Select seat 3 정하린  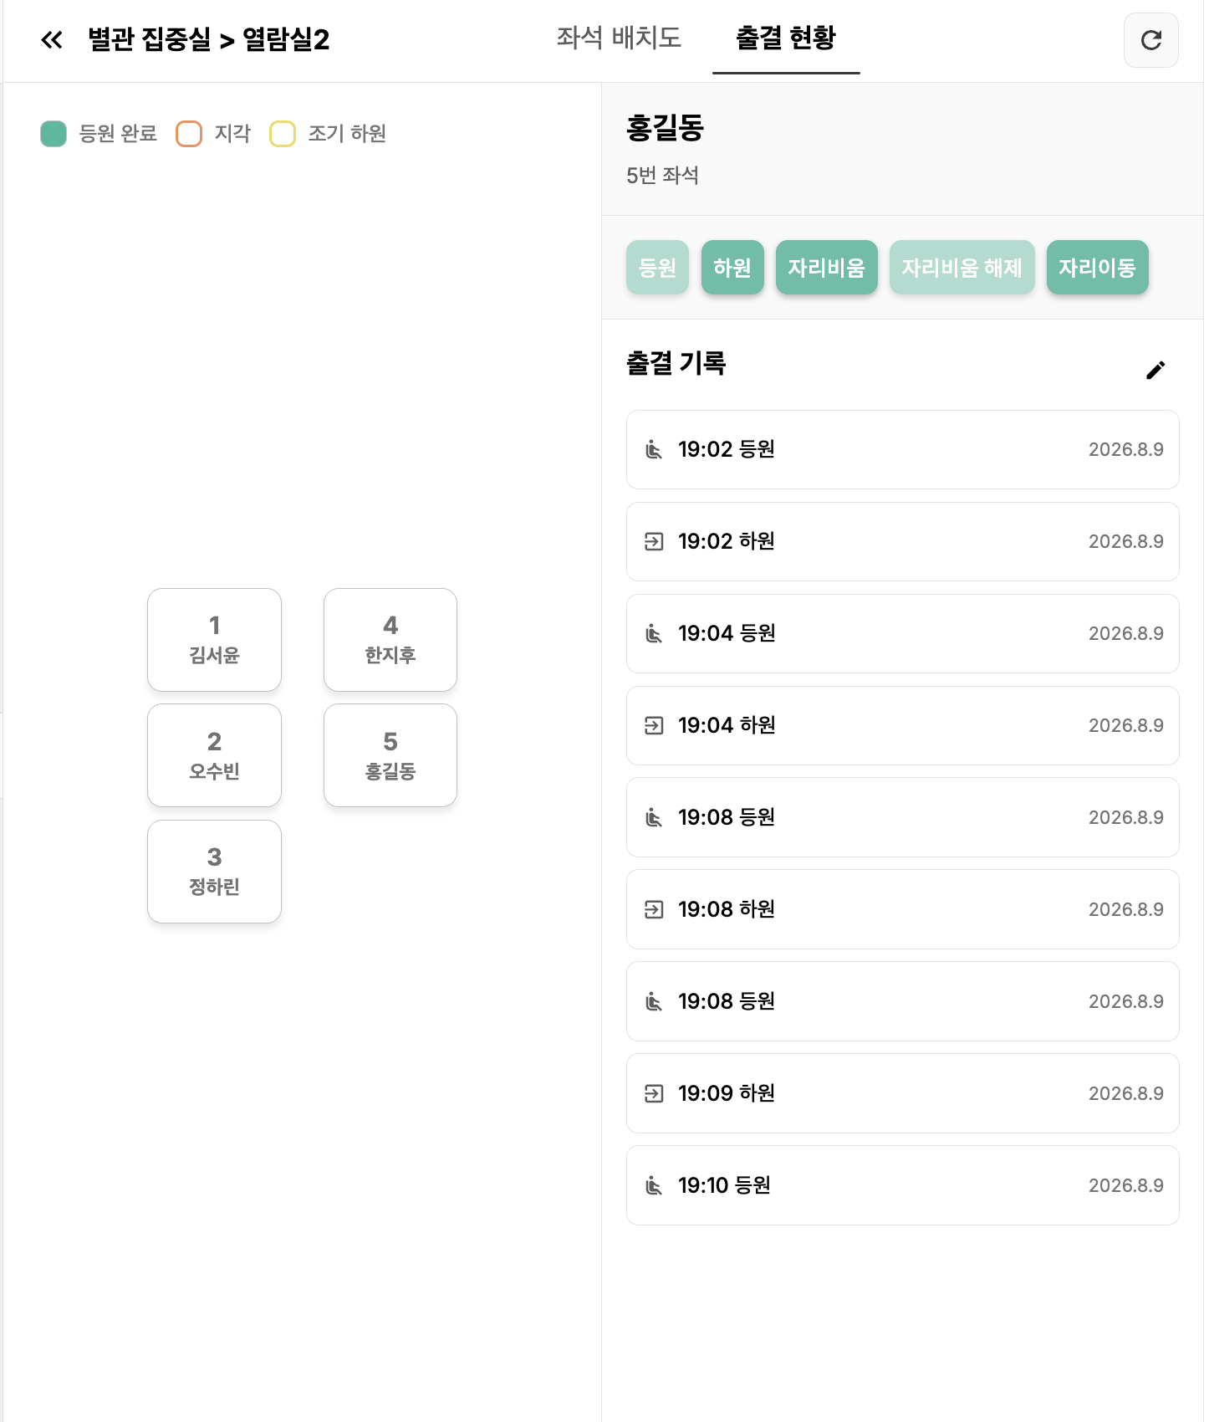tap(214, 872)
